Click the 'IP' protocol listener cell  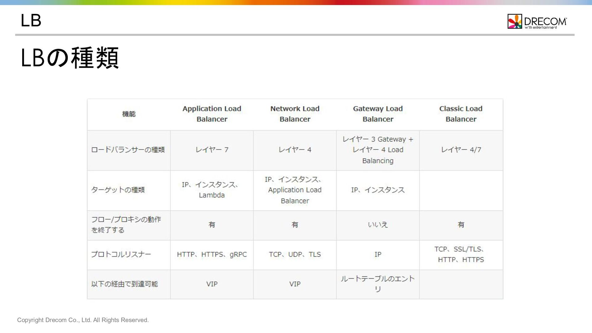378,254
